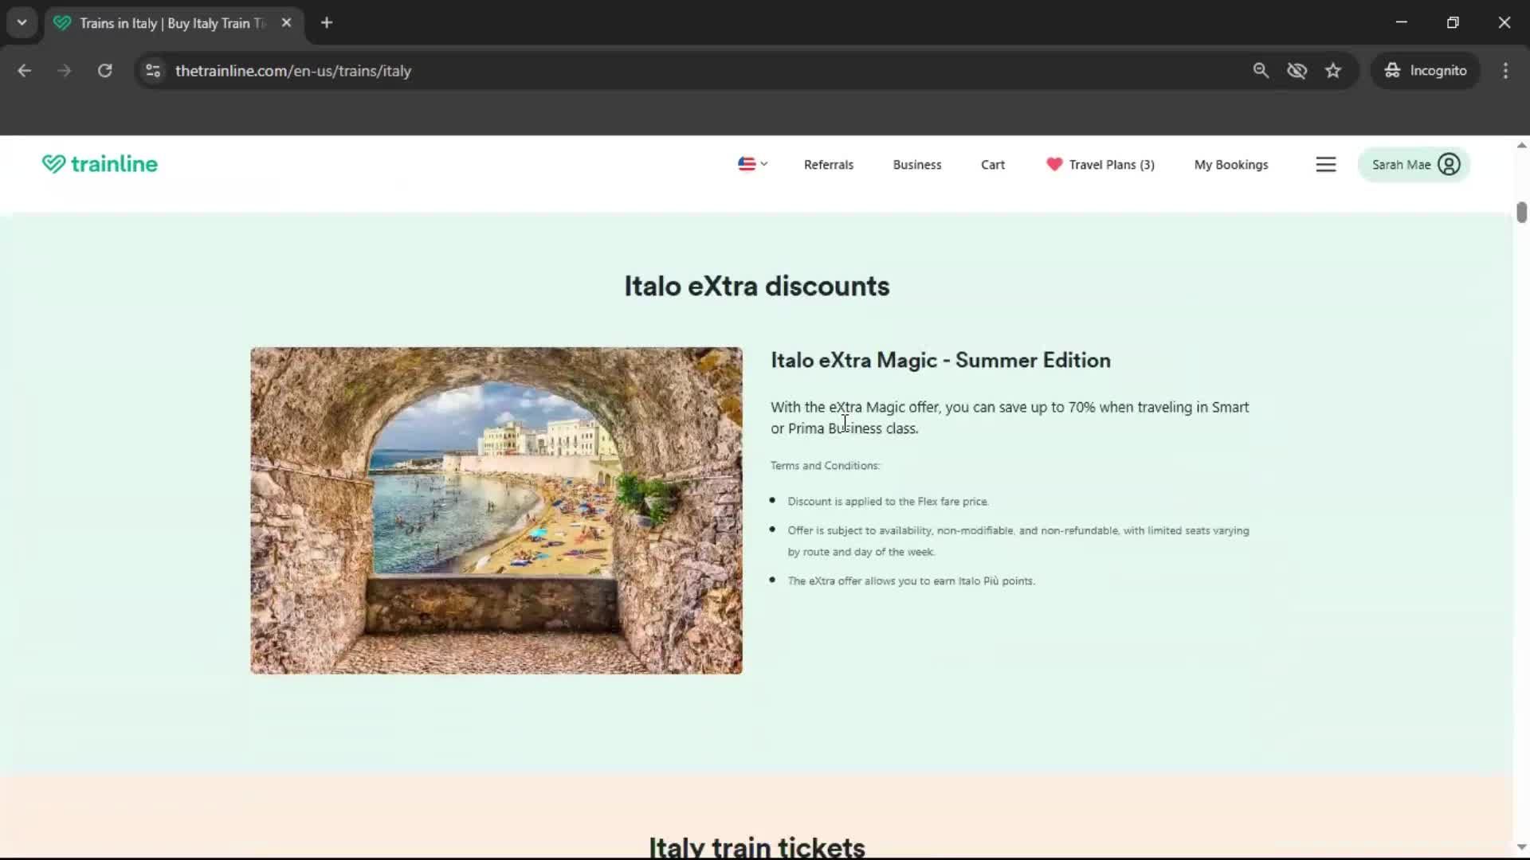Select Business from the navigation
1530x860 pixels.
click(x=916, y=164)
